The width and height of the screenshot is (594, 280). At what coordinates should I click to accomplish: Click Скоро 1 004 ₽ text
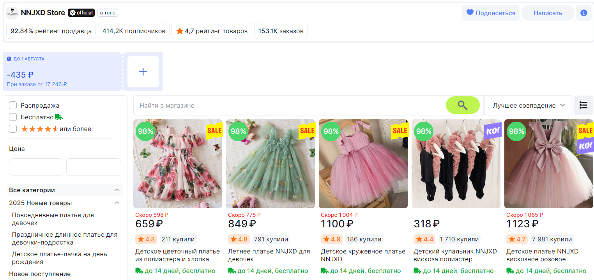339,215
